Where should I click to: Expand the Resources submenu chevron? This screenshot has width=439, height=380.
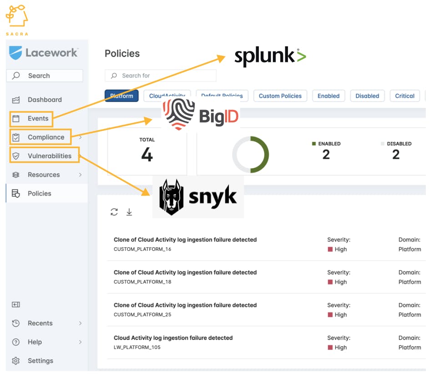81,175
